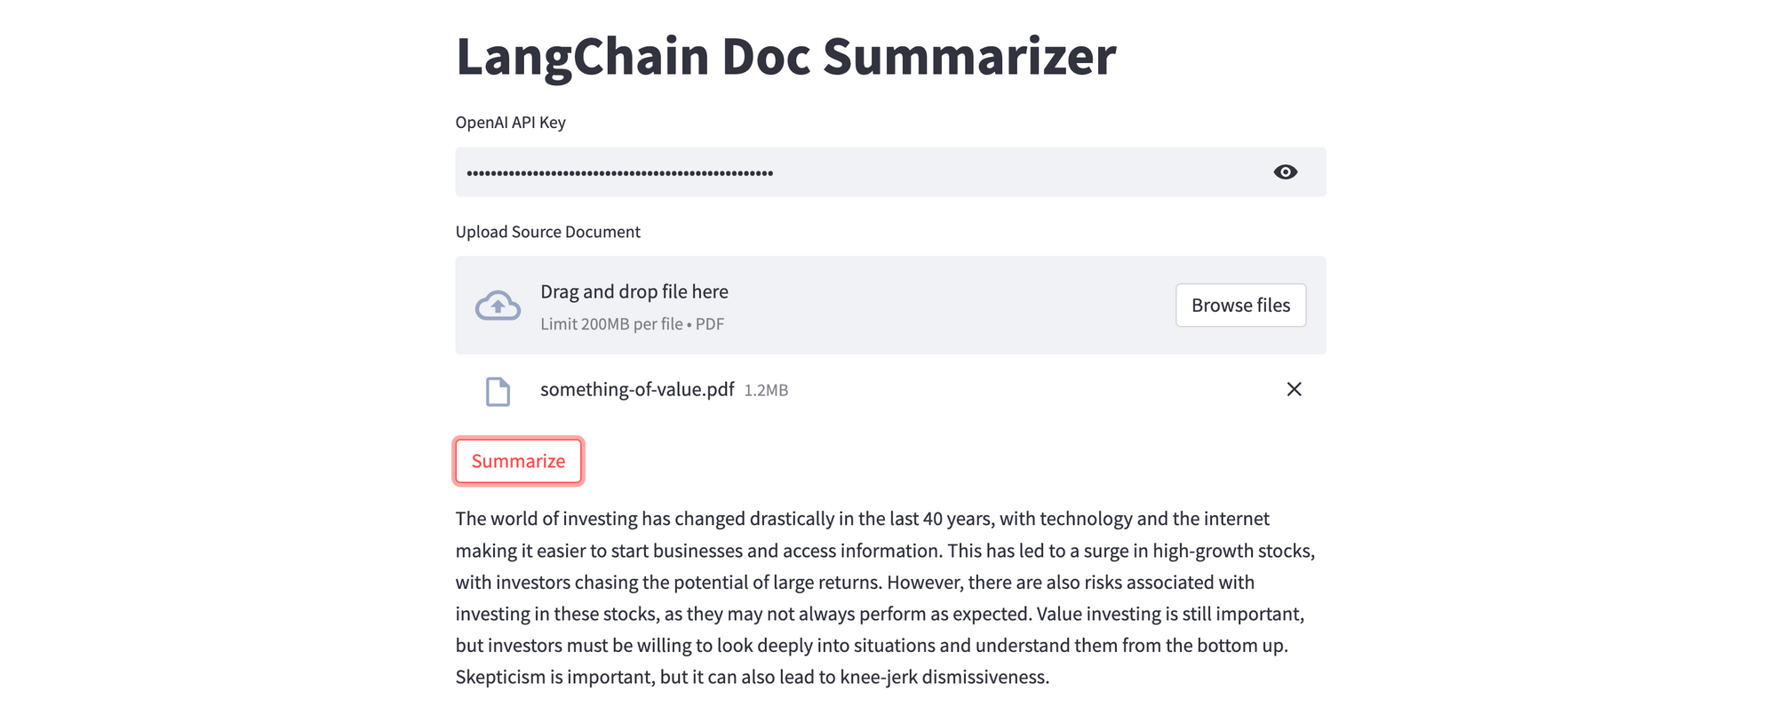
Task: Click the 1.2MB file size label
Action: (766, 390)
